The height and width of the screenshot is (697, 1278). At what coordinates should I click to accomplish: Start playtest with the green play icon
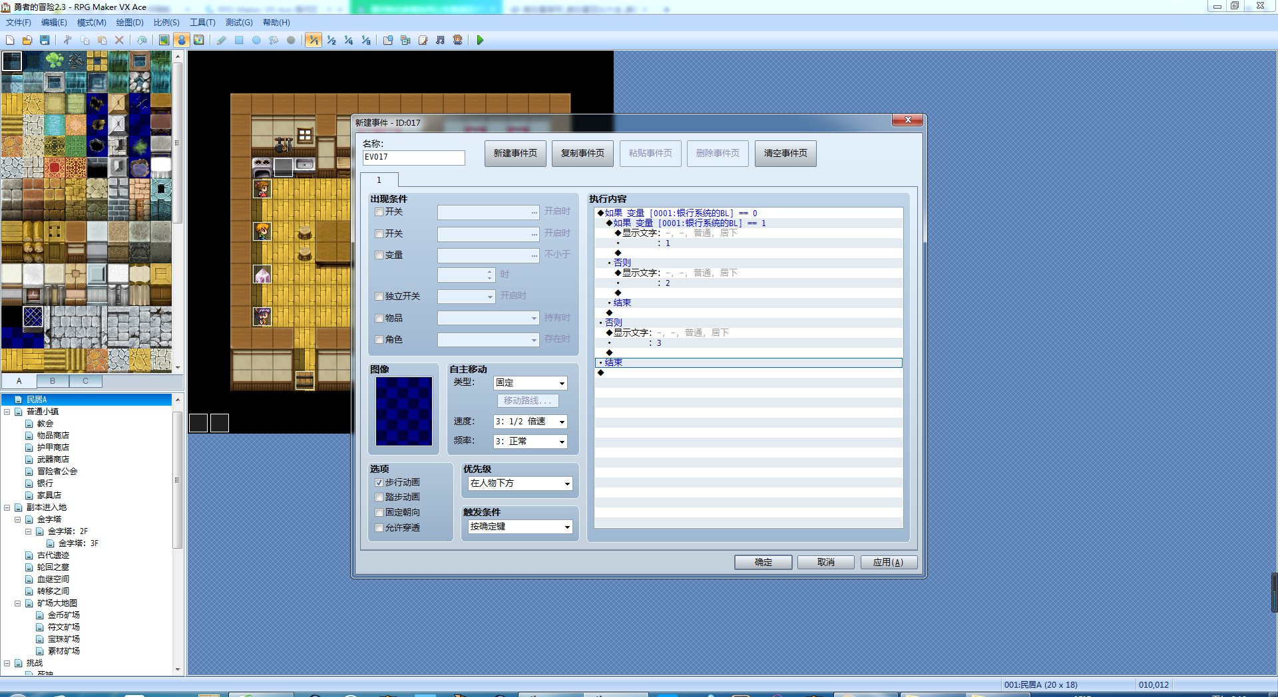coord(480,41)
